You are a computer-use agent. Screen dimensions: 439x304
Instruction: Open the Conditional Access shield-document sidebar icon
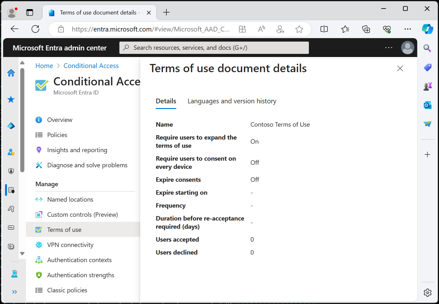click(11, 190)
